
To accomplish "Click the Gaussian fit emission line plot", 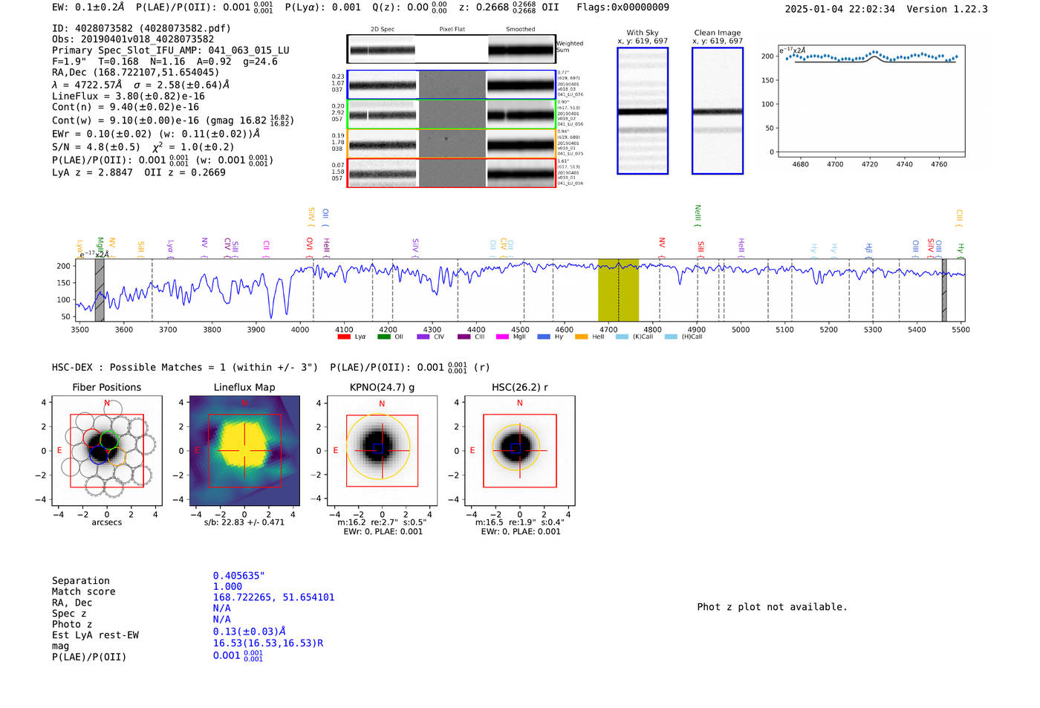I will point(871,101).
